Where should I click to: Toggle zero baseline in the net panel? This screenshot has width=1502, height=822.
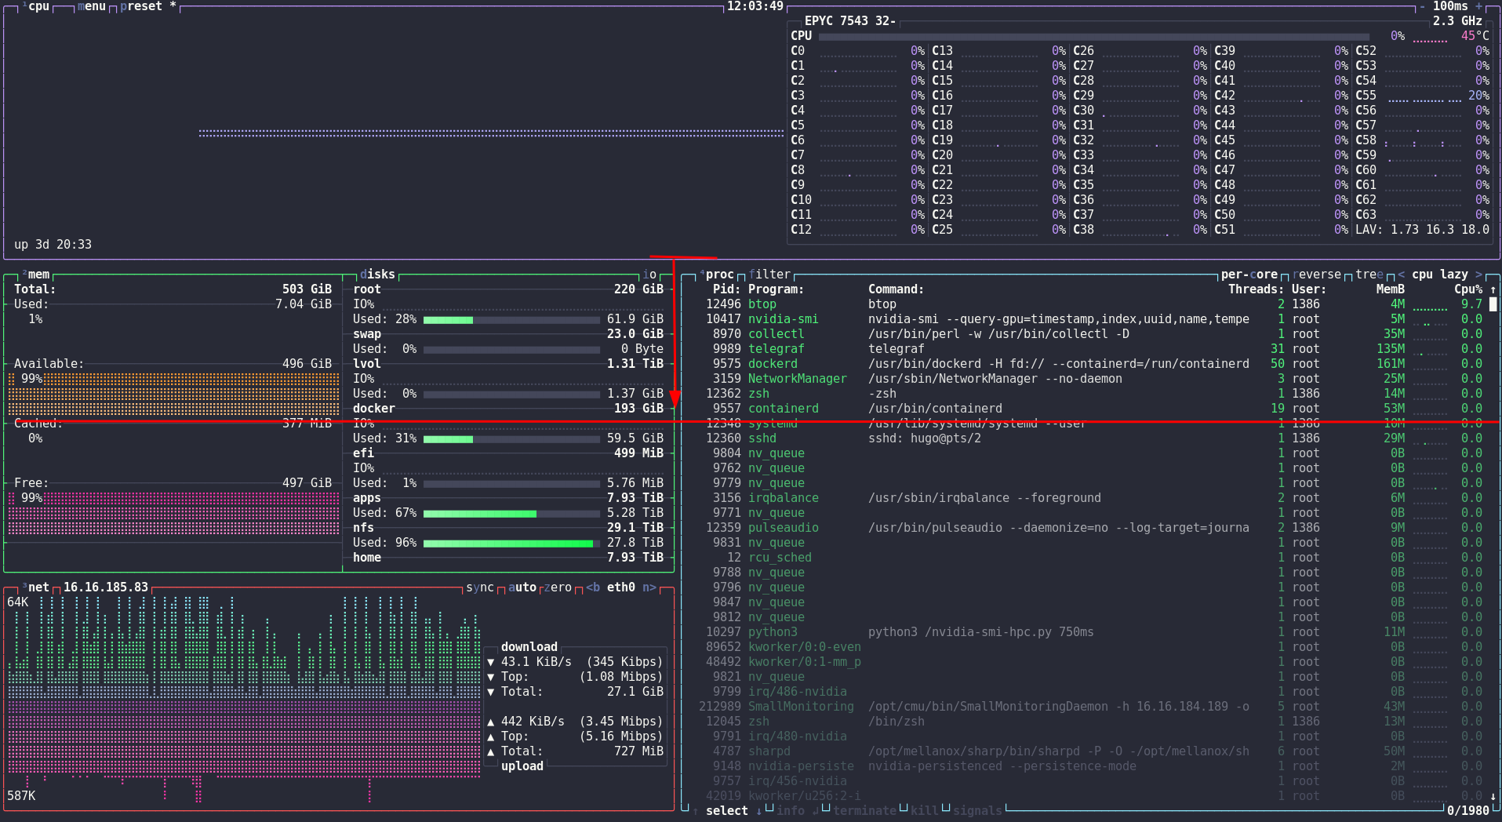tap(558, 587)
